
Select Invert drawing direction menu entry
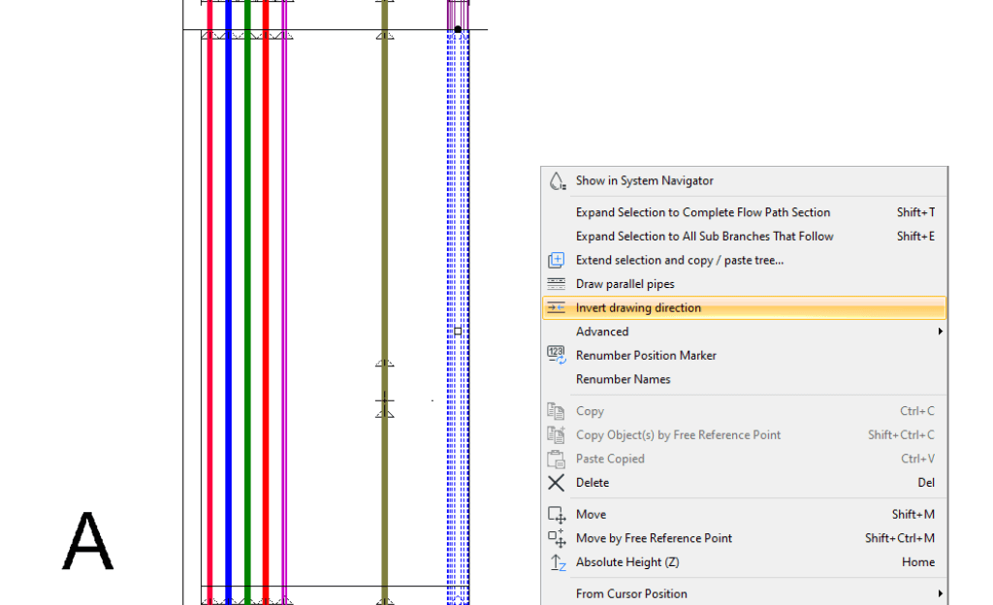pos(638,308)
